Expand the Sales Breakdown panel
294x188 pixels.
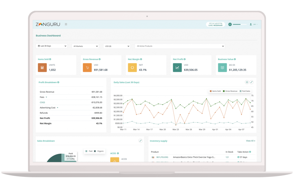[x=140, y=141]
